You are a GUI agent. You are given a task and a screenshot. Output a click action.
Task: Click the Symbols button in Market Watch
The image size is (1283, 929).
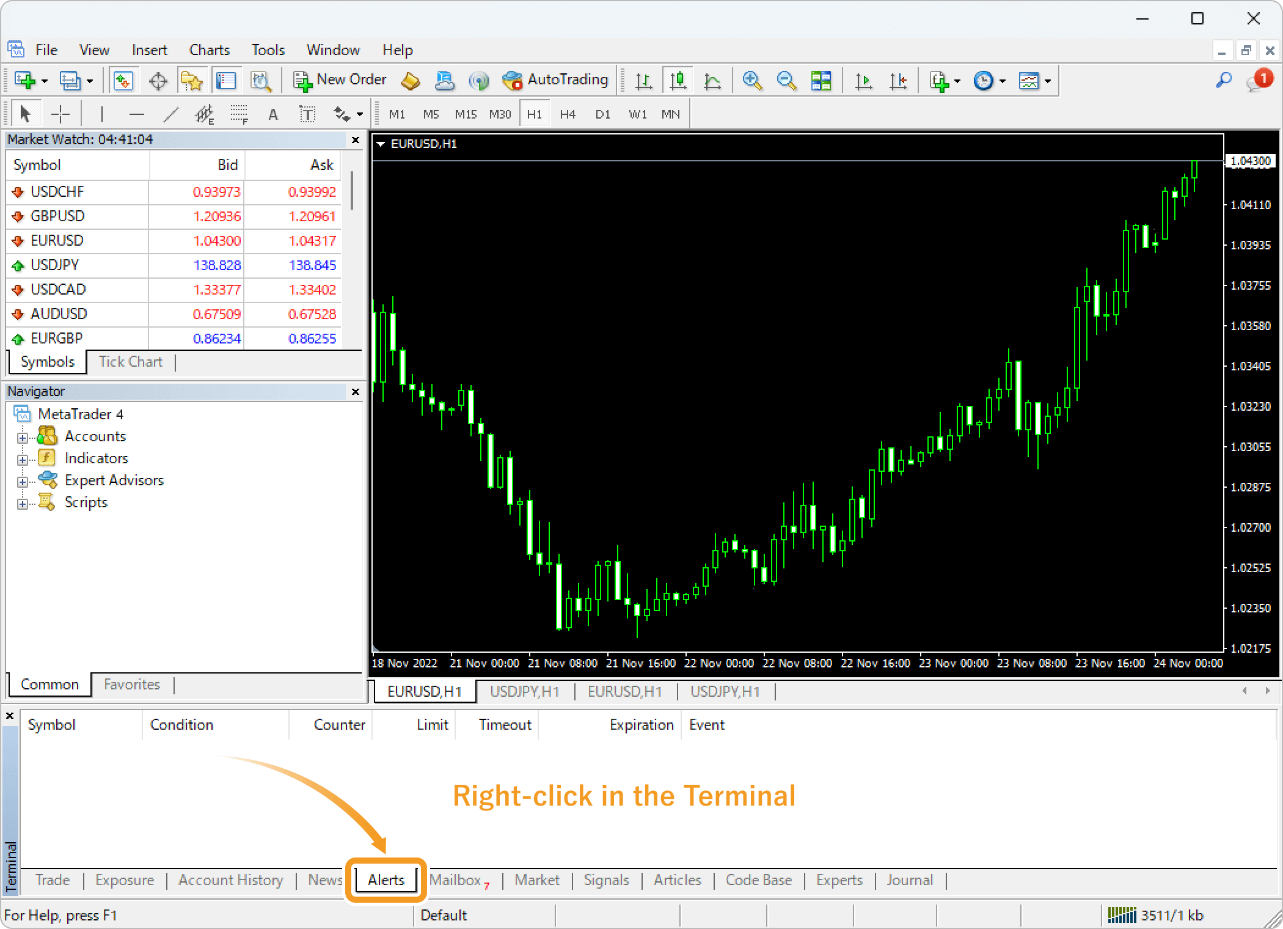tap(46, 362)
